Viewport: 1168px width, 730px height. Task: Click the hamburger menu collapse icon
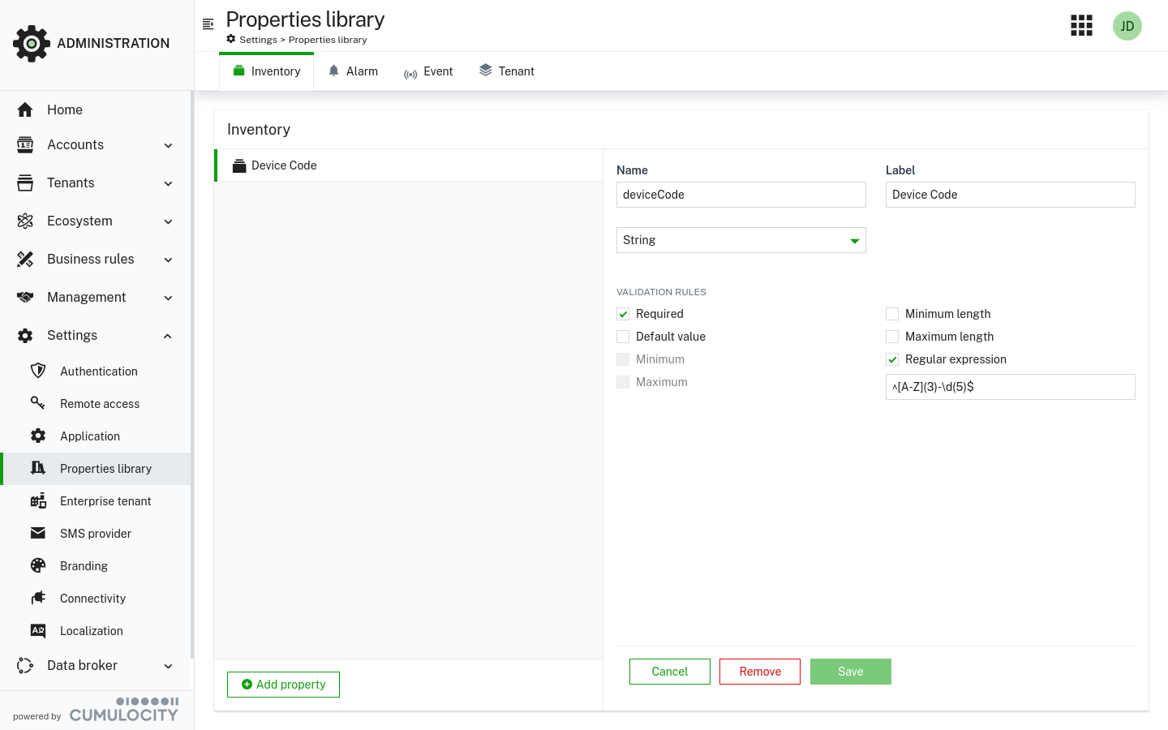click(208, 24)
